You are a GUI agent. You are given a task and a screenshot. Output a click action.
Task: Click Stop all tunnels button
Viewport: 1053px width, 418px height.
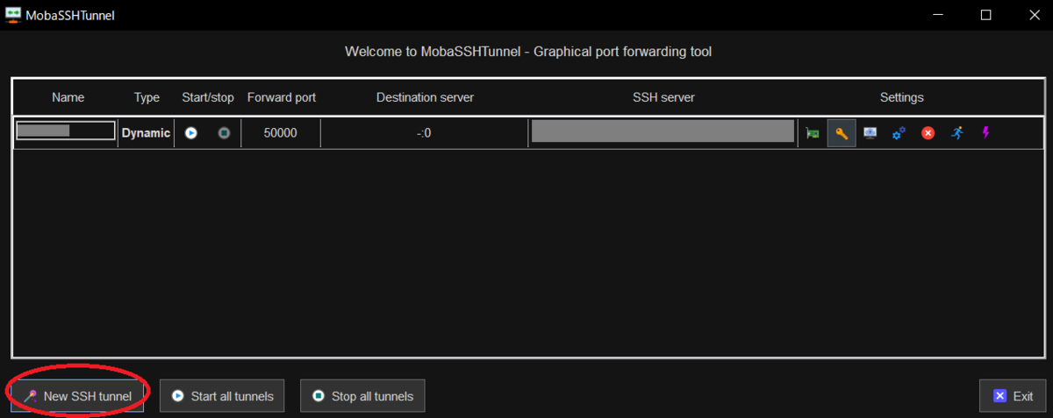coord(363,396)
